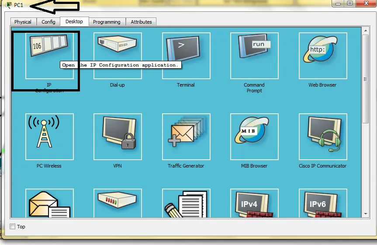Open the PC Wireless application
Image resolution: width=377 pixels, height=245 pixels.
[49, 136]
